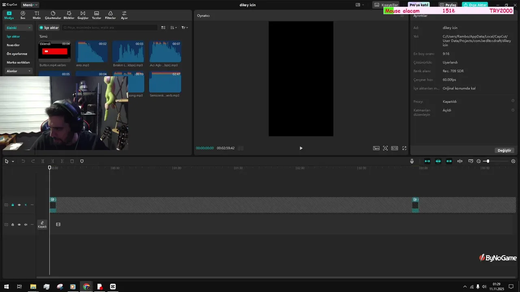Open the selection tool dropdown arrow
Viewport: 520px width, 292px height.
13,161
